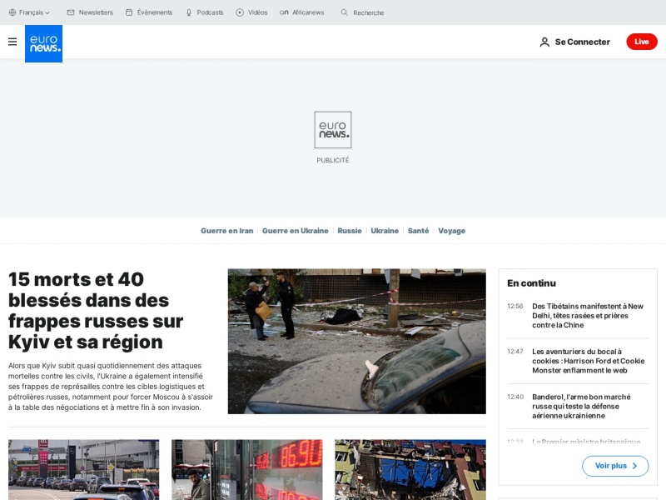Open headline 15 morts et 40 blessés
The width and height of the screenshot is (666, 500).
pos(96,311)
